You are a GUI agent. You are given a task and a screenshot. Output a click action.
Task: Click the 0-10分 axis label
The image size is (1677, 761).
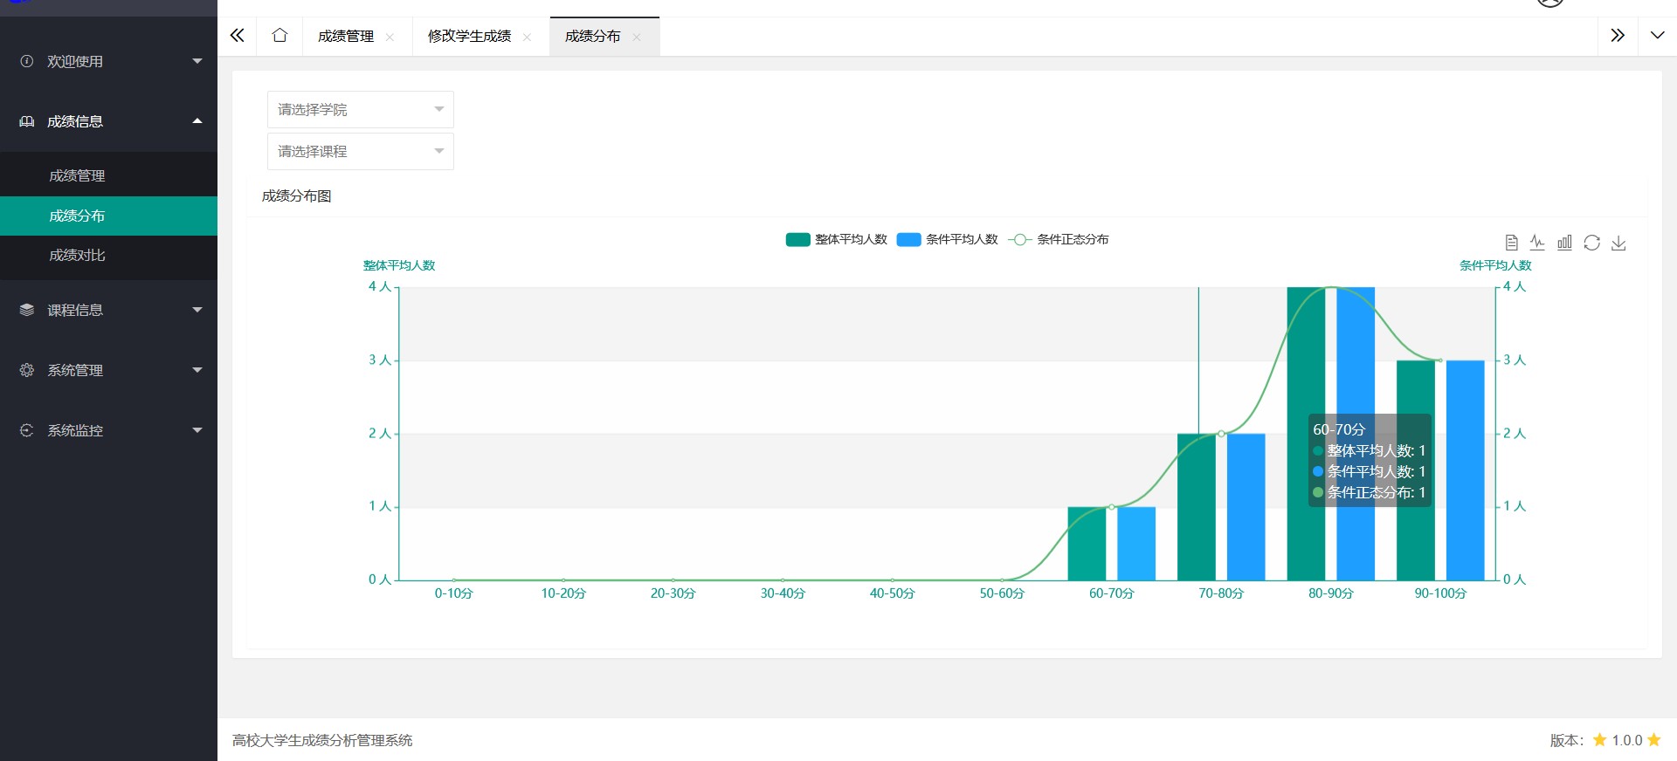(x=453, y=593)
